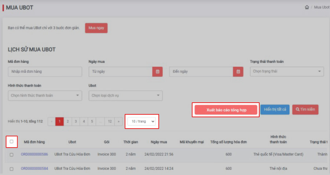Image resolution: width=330 pixels, height=175 pixels.
Task: Go to page 2 in pagination
Action: [67, 122]
